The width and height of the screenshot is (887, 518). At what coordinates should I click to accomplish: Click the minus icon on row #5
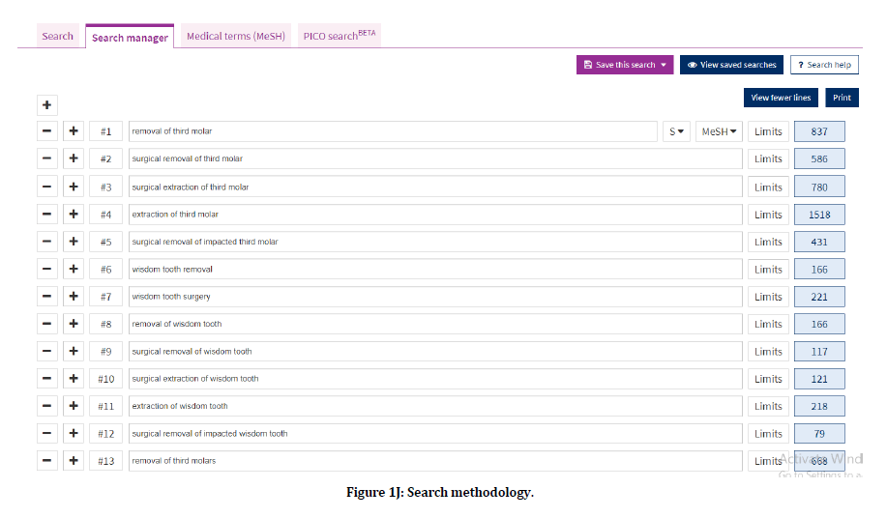pyautogui.click(x=47, y=242)
